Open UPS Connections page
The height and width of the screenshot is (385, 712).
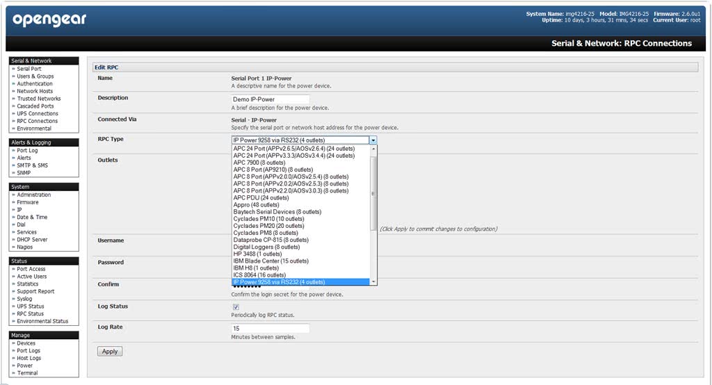click(38, 113)
